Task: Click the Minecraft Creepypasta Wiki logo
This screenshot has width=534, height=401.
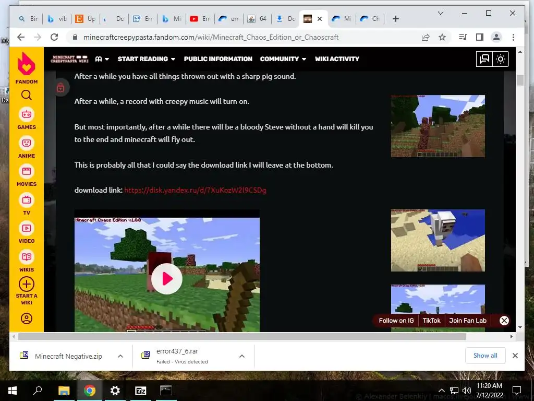Action: (x=69, y=59)
